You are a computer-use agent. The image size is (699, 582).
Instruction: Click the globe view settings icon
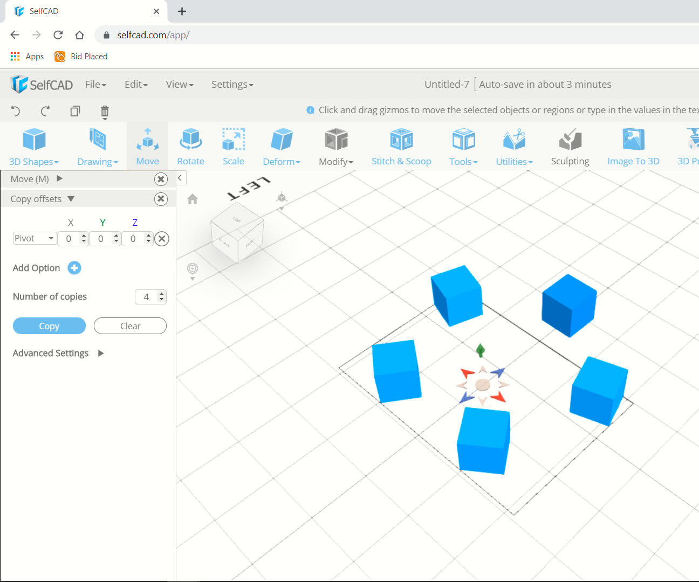(193, 268)
